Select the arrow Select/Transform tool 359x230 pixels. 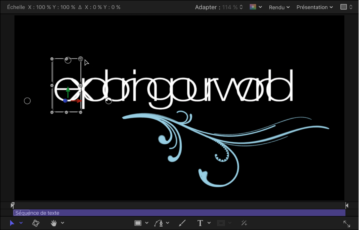point(12,223)
